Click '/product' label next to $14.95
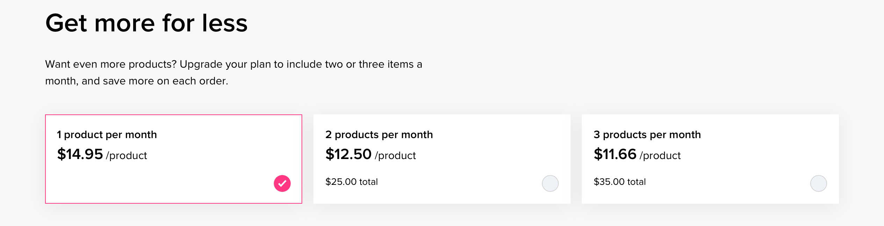 pyautogui.click(x=126, y=156)
